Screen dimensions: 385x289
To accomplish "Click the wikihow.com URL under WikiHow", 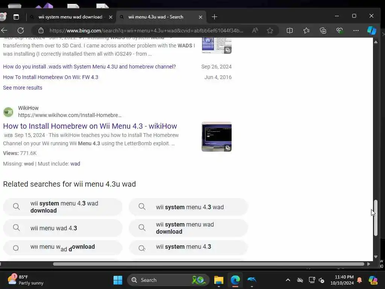I will pos(70,115).
